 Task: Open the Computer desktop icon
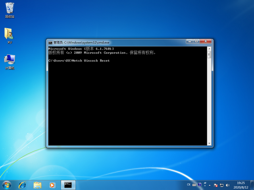pyautogui.click(x=10, y=60)
